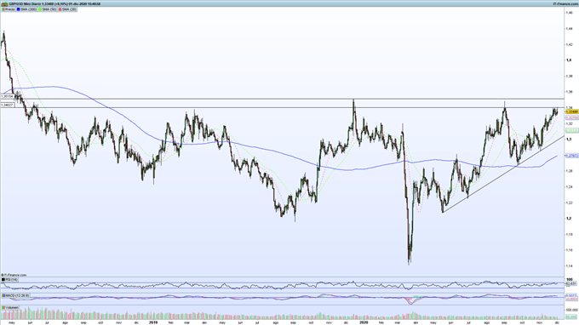The image size is (579, 325).
Task: Open the SMA (50) indicator label
Action: (x=49, y=9)
